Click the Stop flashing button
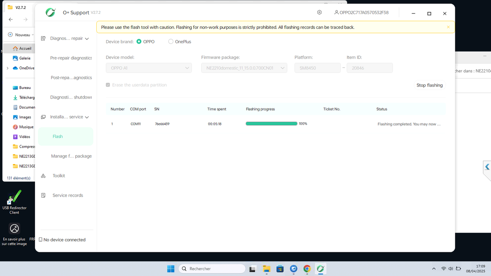 pos(430,85)
